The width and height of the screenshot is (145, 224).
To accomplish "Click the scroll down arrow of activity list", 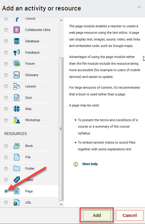I will pos(61,205).
